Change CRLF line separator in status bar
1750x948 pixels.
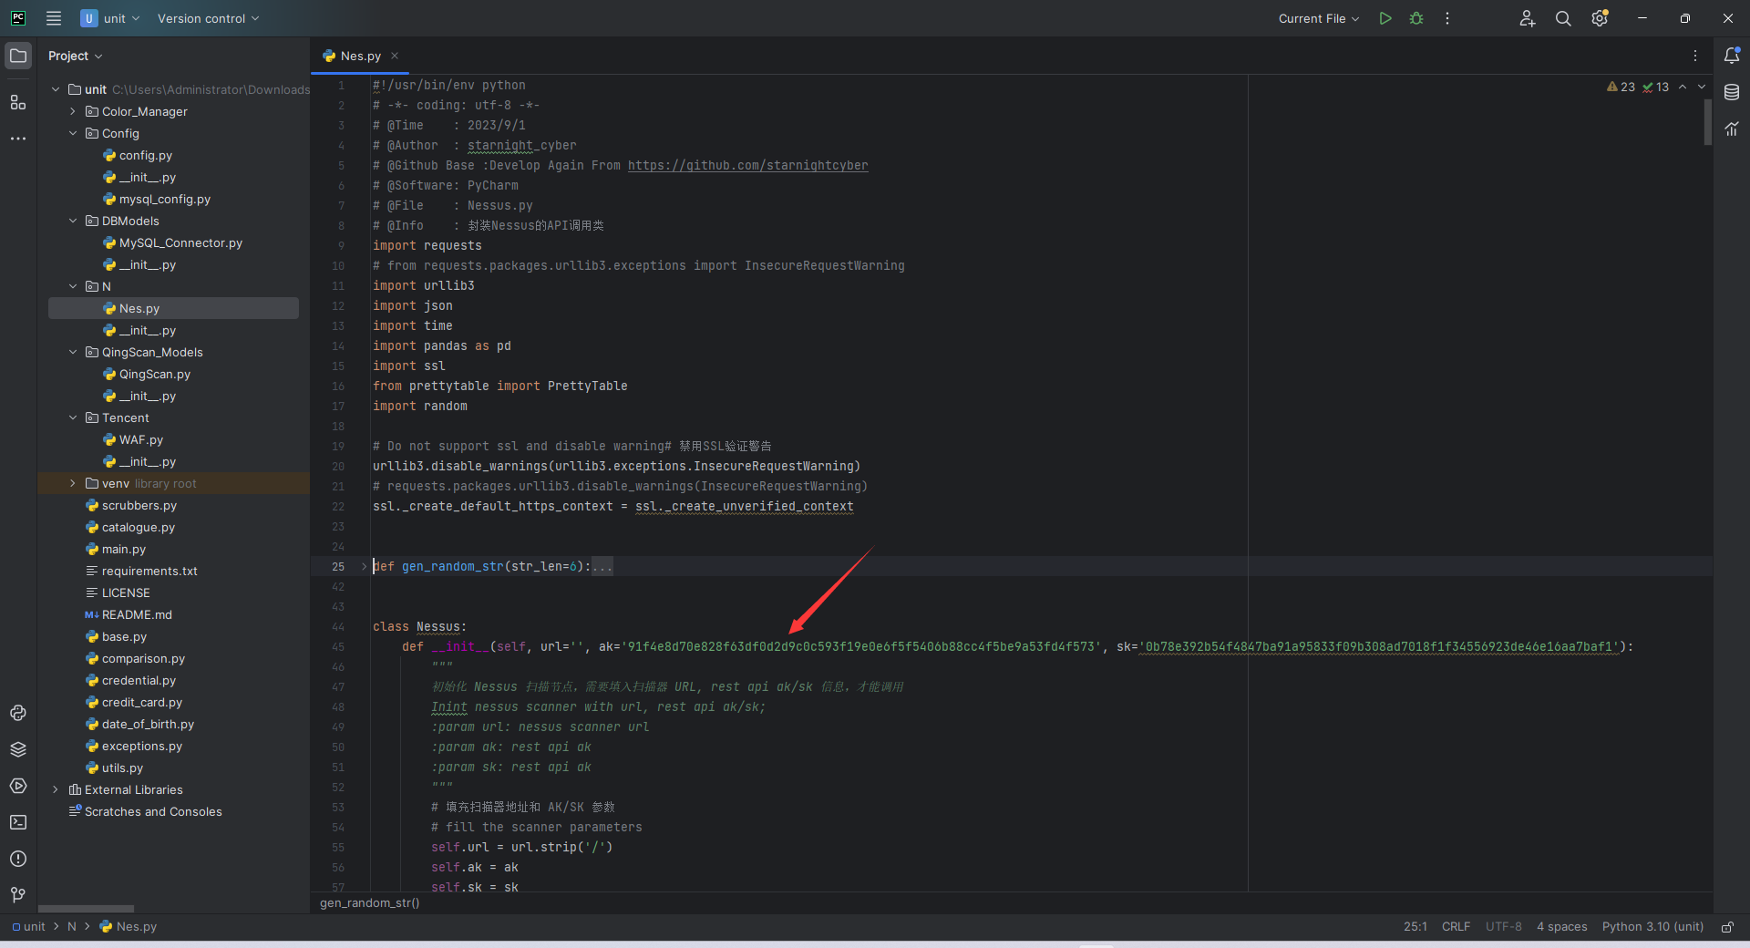point(1456,927)
